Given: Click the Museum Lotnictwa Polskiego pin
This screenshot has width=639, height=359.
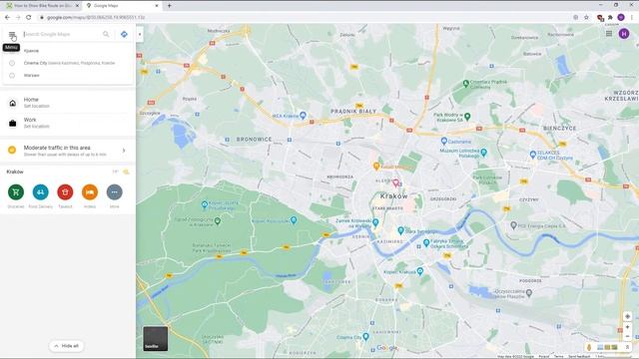Looking at the screenshot, I should [x=483, y=153].
